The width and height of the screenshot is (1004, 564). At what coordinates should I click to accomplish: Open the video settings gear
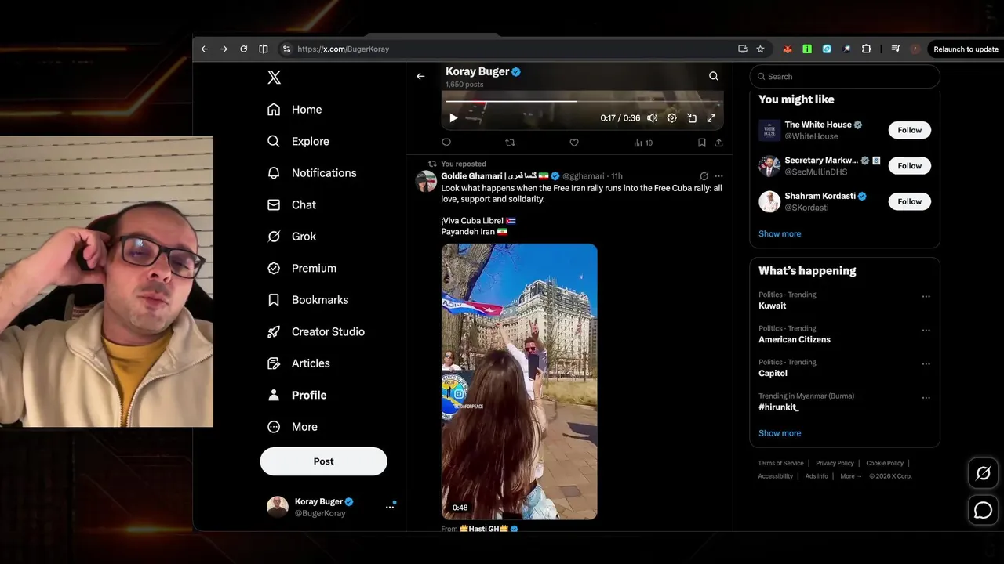tap(672, 118)
